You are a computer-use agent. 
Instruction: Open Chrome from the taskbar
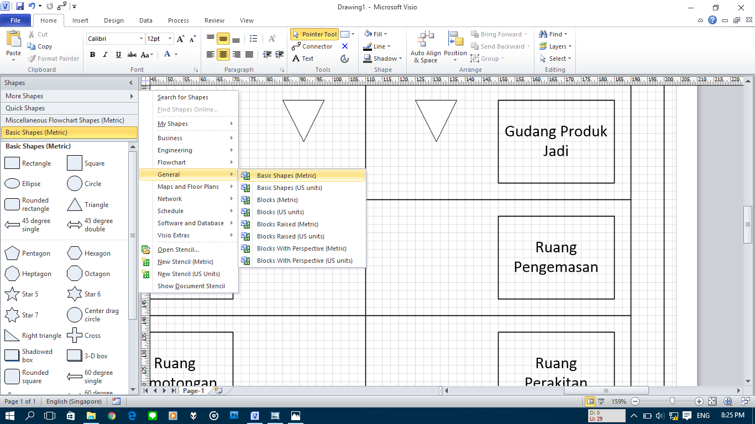112,415
